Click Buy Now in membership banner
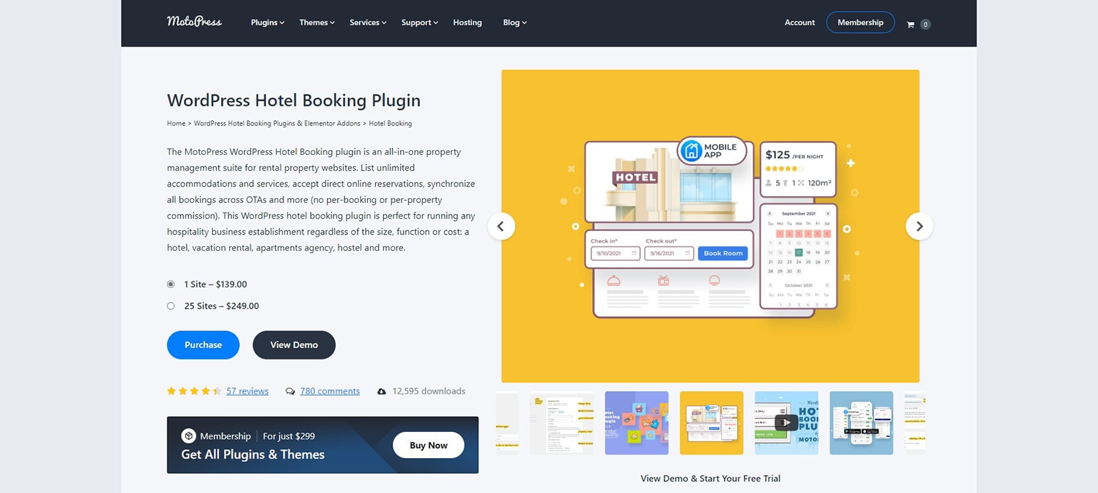This screenshot has width=1098, height=493. [x=428, y=445]
